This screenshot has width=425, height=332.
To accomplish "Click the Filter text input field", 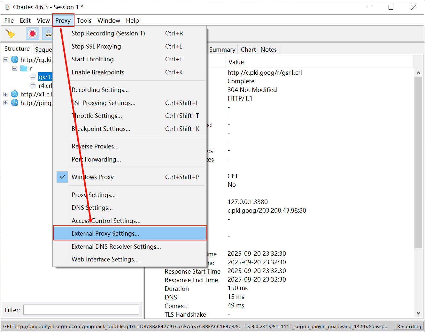I will (81, 310).
